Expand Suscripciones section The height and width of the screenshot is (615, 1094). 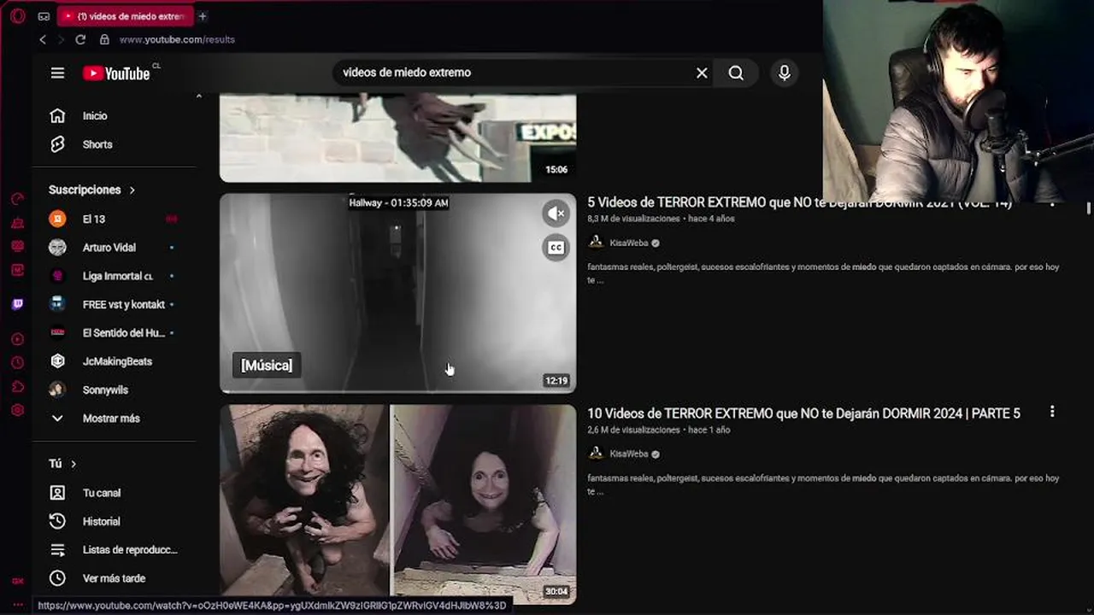click(92, 190)
